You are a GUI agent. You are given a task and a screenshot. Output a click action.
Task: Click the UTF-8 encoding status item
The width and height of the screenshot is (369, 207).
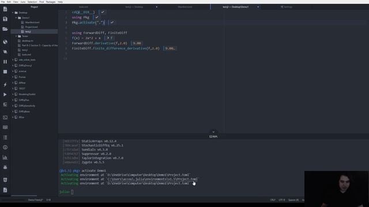click(x=282, y=200)
